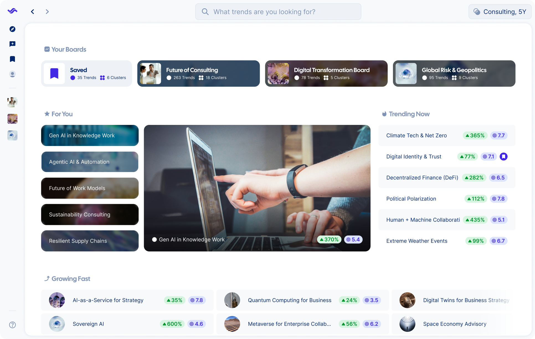Open the search magnifier icon in the search bar

(x=205, y=12)
